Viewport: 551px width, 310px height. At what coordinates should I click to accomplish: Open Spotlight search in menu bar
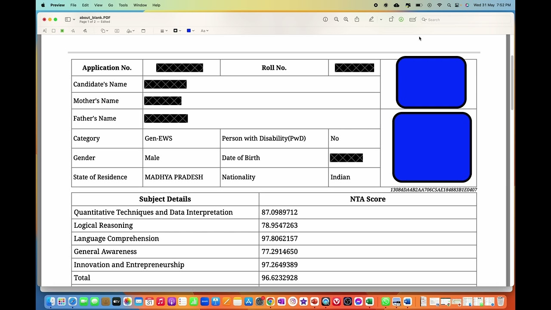point(449,5)
